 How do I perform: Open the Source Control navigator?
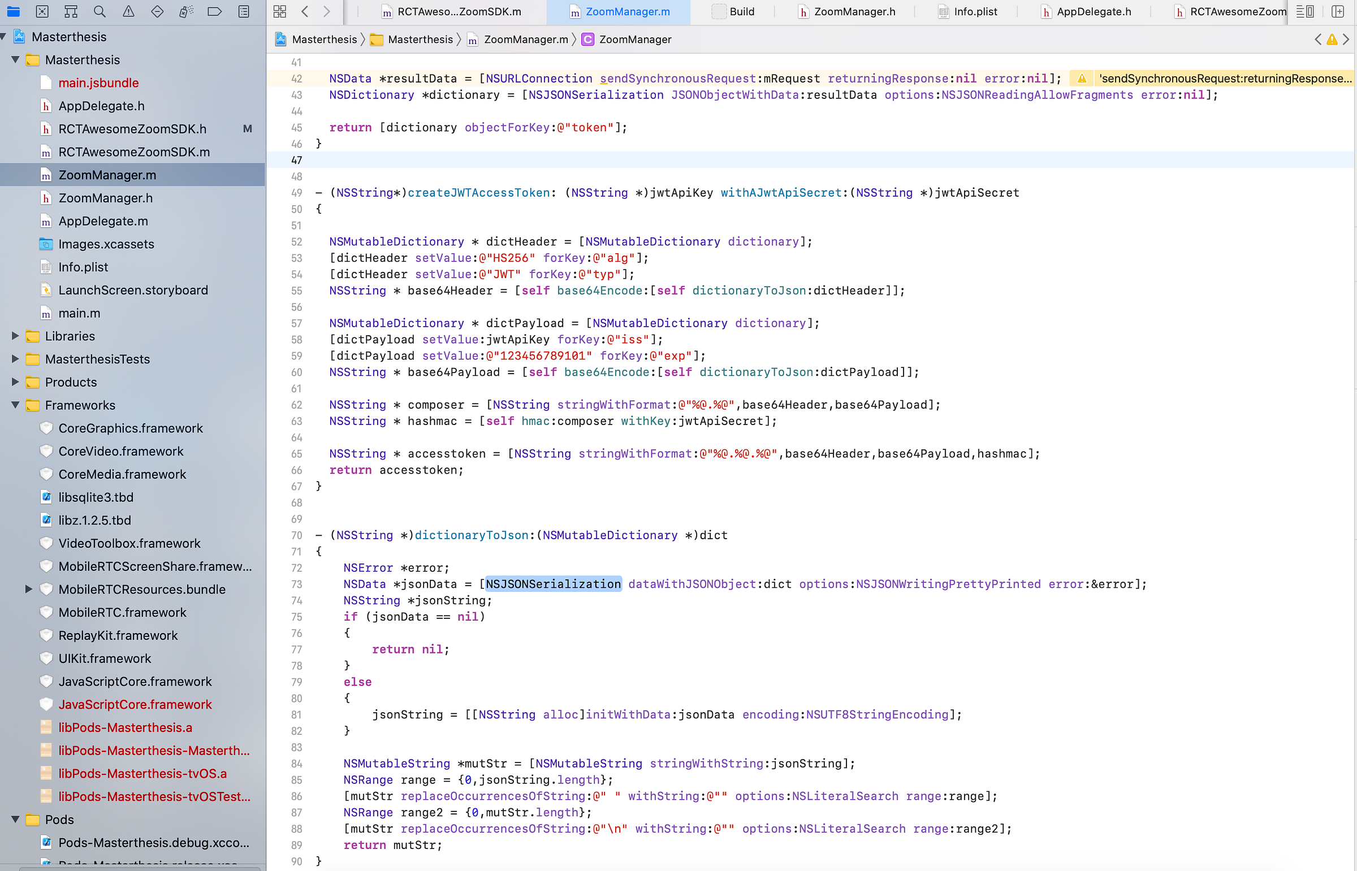point(42,11)
